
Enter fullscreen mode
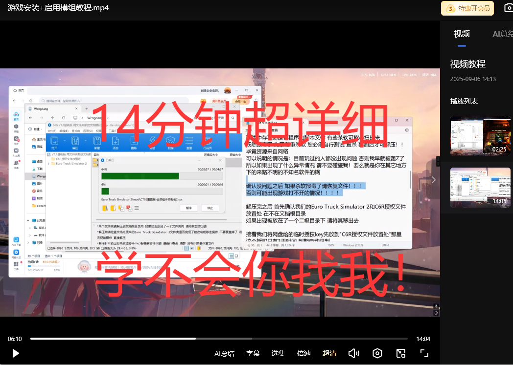click(424, 353)
